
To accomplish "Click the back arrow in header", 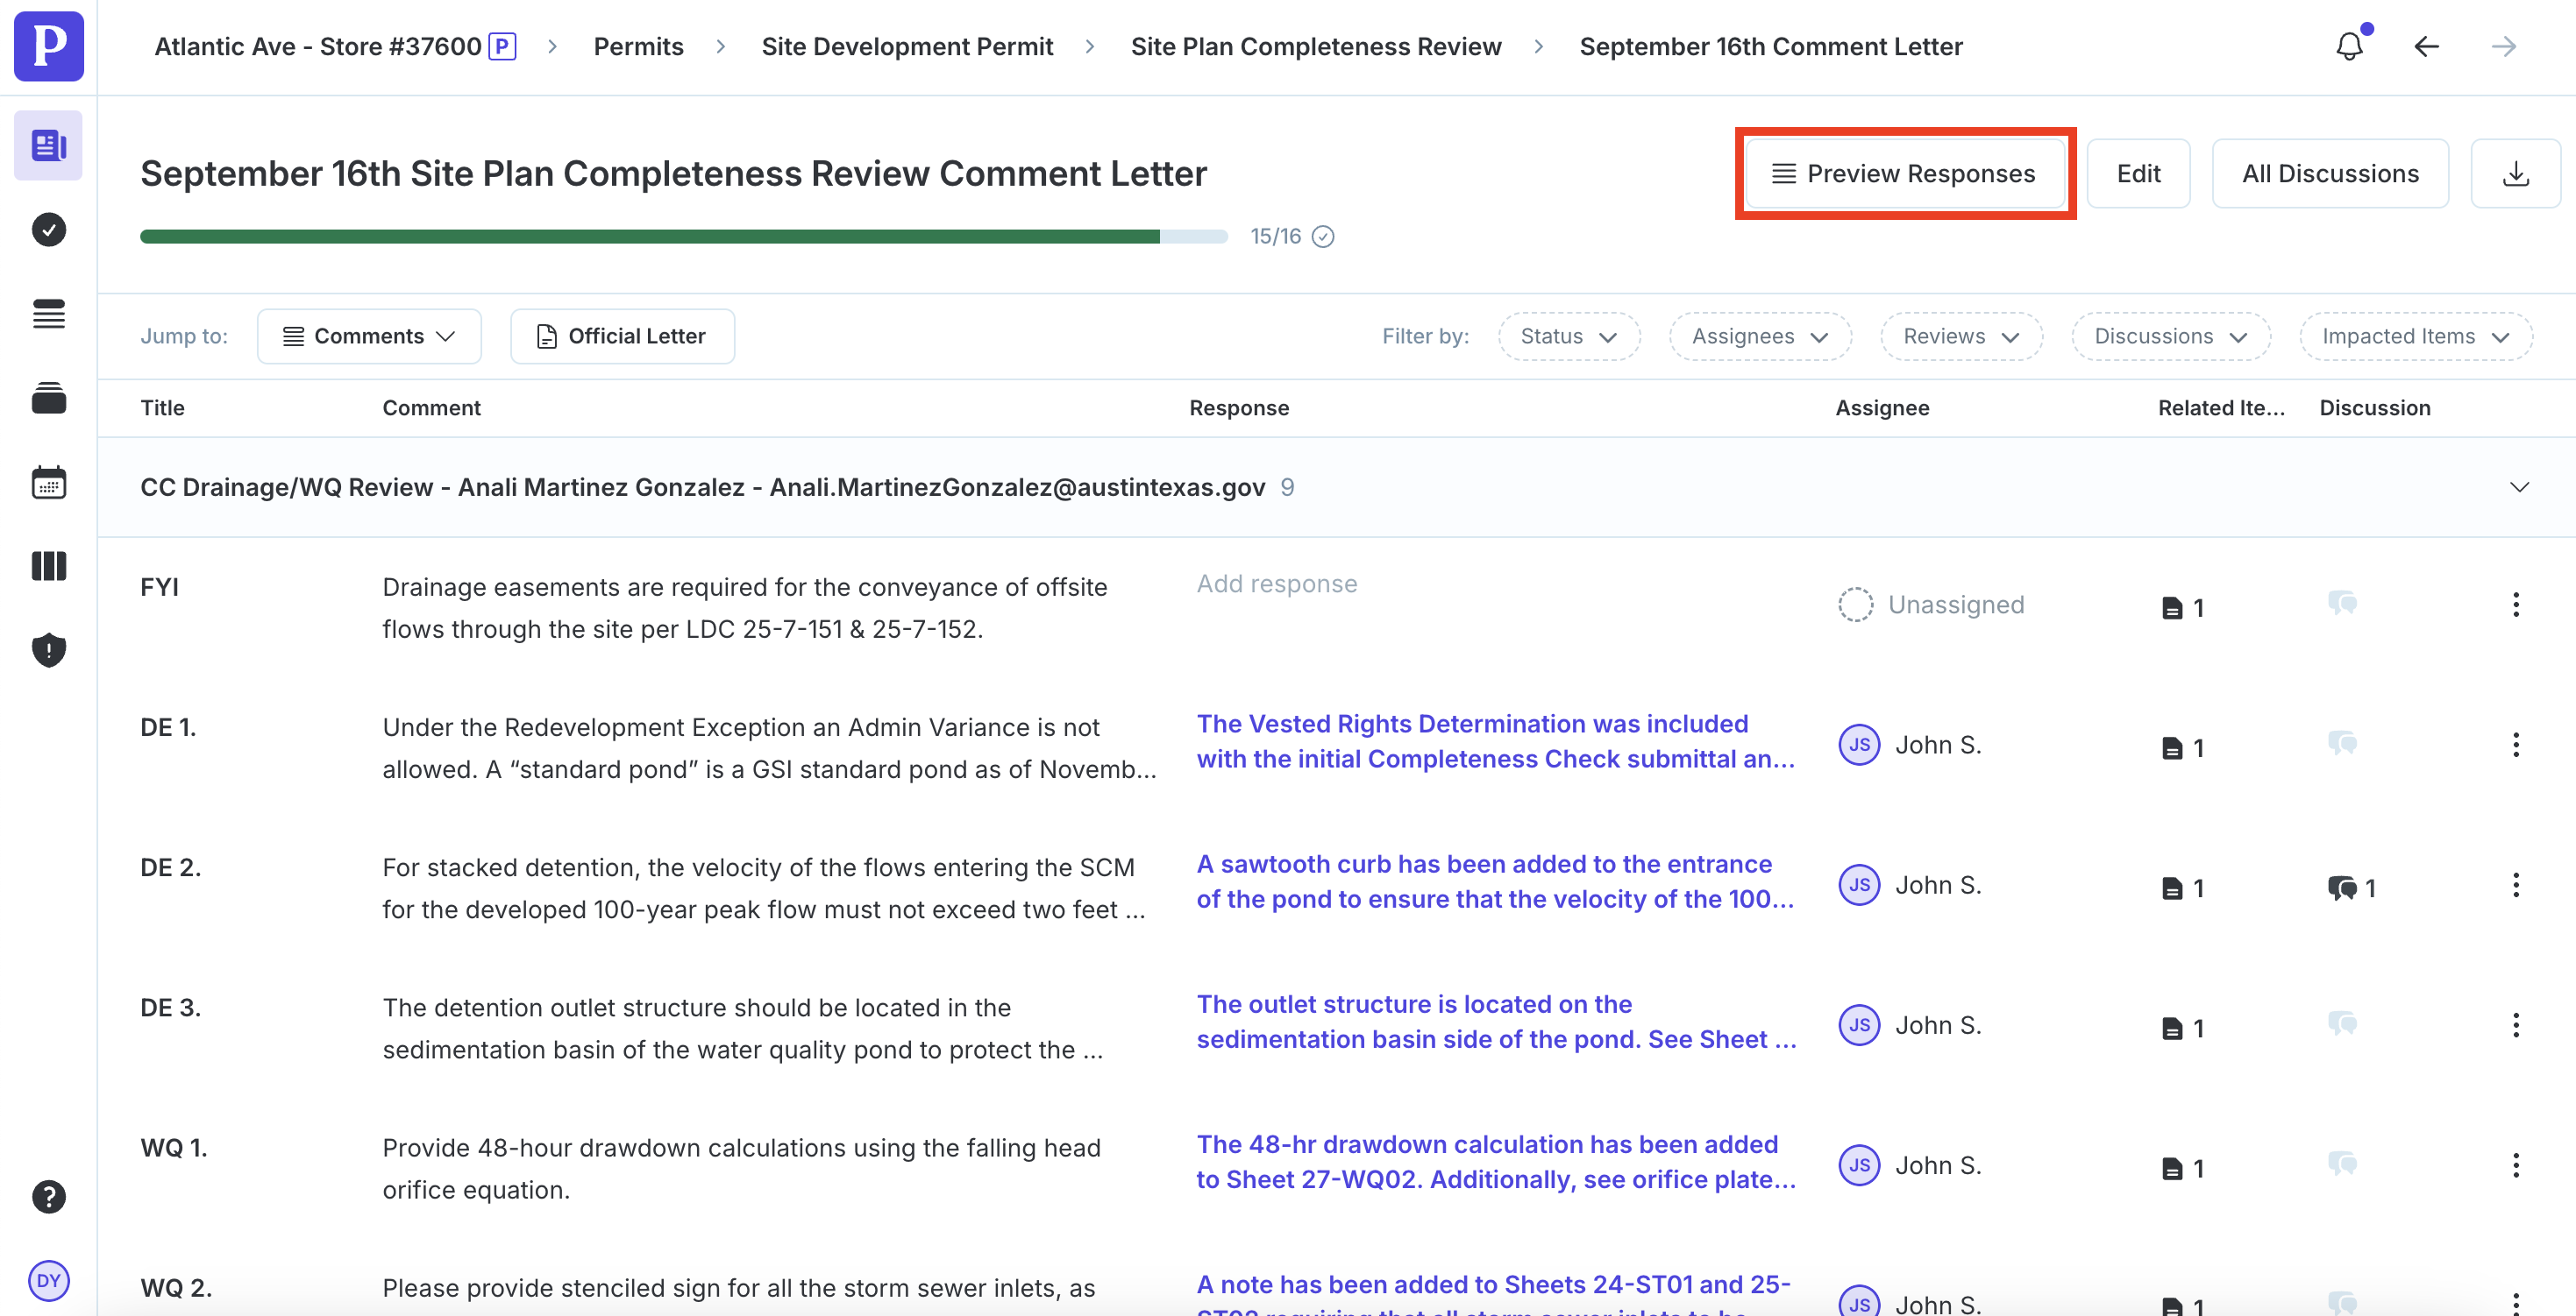I will coord(2426,46).
